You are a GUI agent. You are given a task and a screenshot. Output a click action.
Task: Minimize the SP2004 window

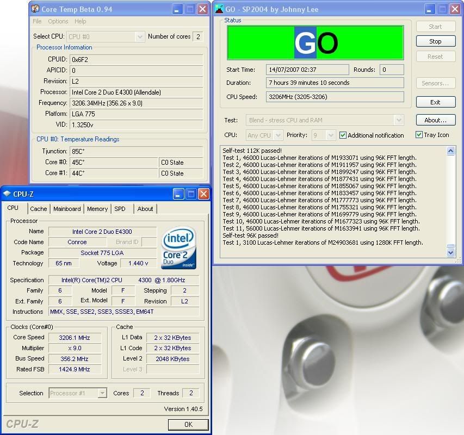click(x=429, y=9)
